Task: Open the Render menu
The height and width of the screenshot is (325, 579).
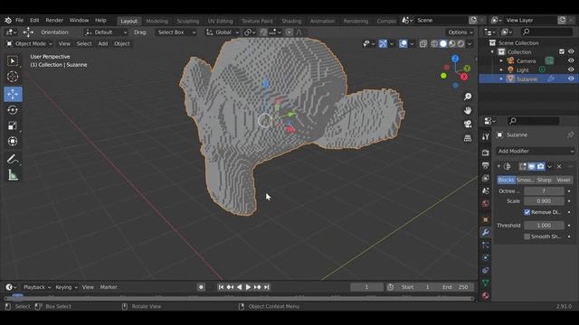Action: tap(54, 20)
